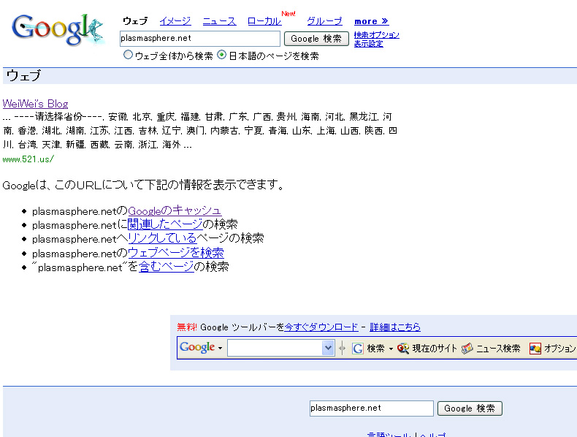
Task: Expand the Google menu arrow in toolbar preview
Action: point(220,349)
